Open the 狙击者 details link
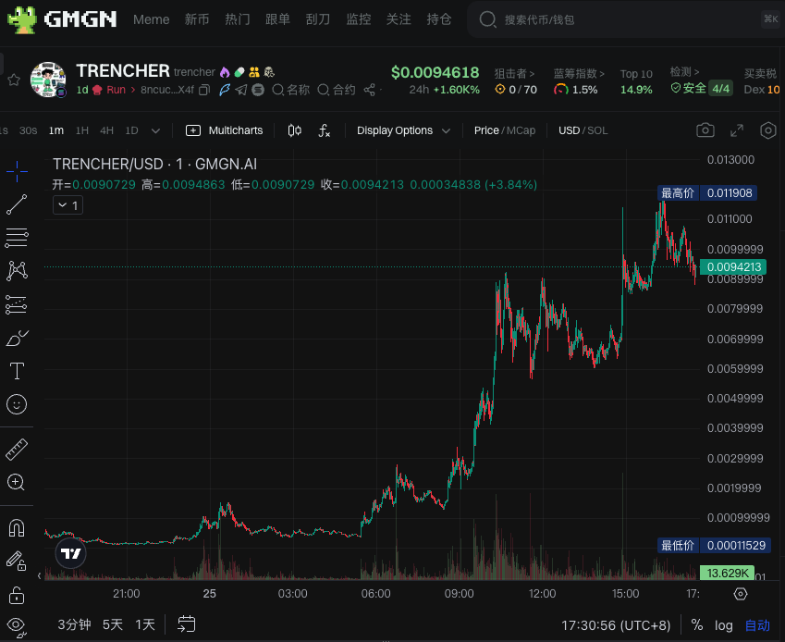Viewport: 785px width, 642px height. [515, 74]
